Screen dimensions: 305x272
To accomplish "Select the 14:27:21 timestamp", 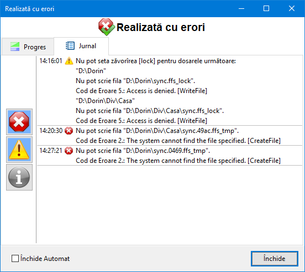I will [51, 151].
